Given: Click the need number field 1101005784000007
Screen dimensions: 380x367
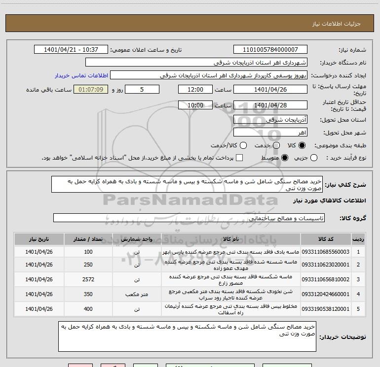Looking at the screenshot, I should (x=270, y=50).
